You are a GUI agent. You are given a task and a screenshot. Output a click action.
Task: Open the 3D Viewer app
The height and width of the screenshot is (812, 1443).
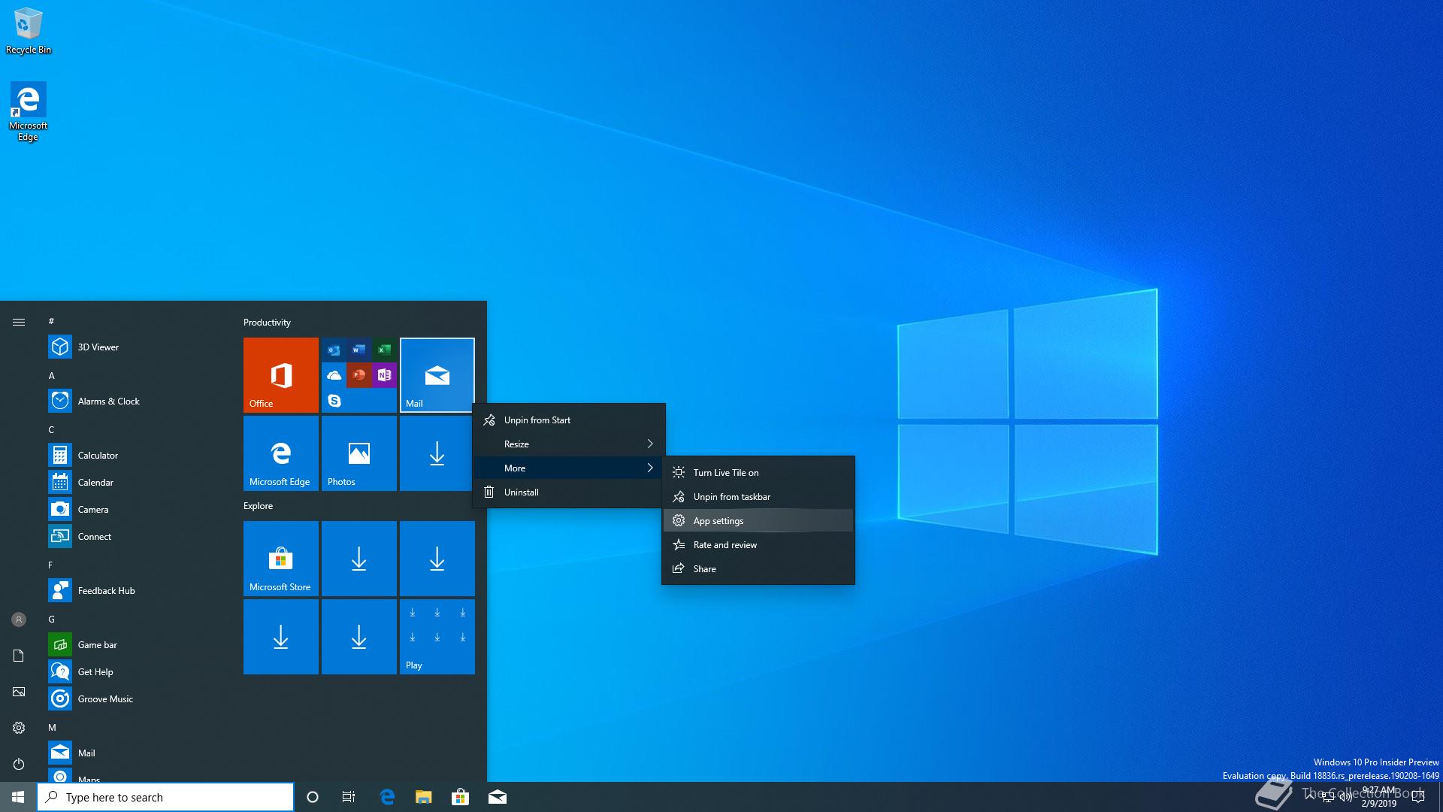[x=98, y=347]
